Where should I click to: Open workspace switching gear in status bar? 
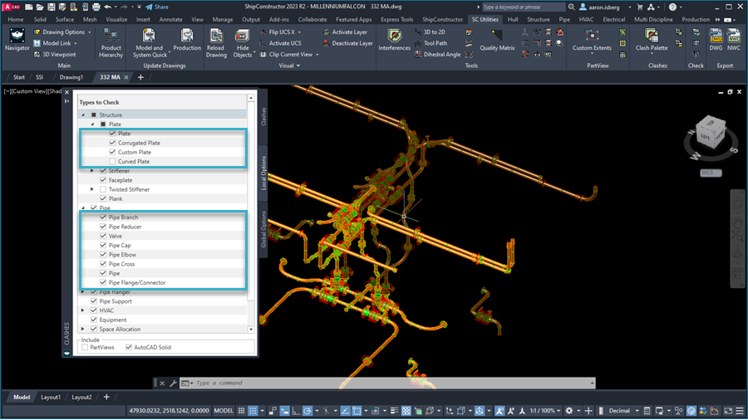(569, 411)
